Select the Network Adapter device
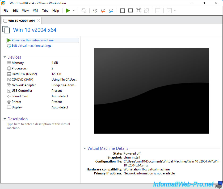This screenshot has height=189, width=223. (42, 85)
